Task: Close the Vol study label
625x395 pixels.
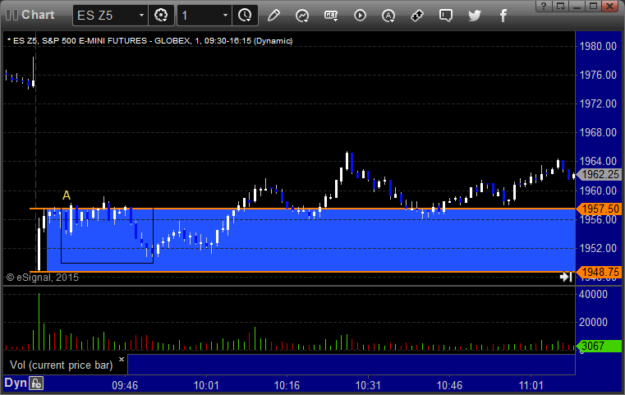Action: (x=122, y=359)
